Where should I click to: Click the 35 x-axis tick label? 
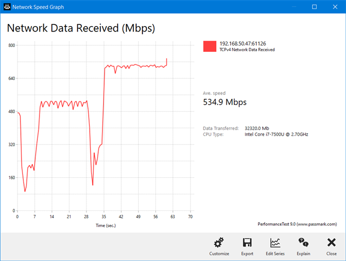(x=104, y=217)
